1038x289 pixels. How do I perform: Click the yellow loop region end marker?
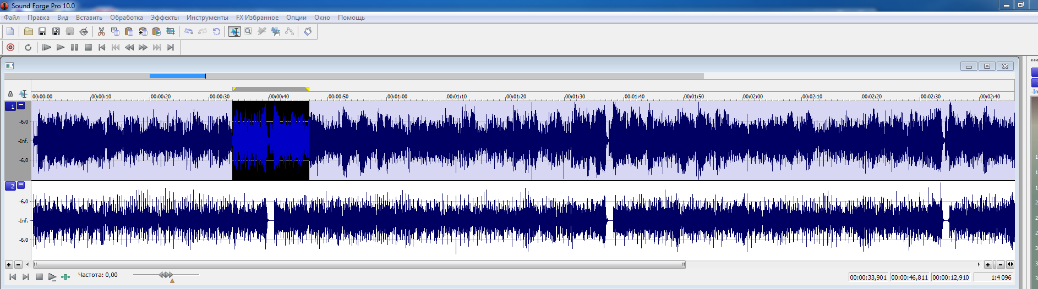pos(307,89)
